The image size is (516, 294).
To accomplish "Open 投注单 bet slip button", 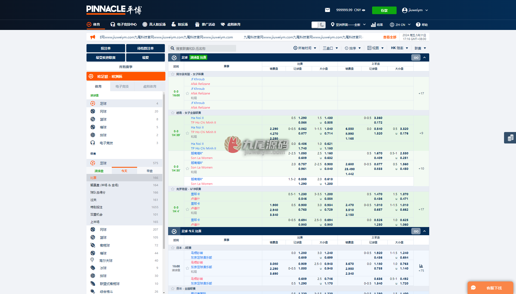I will [106, 48].
